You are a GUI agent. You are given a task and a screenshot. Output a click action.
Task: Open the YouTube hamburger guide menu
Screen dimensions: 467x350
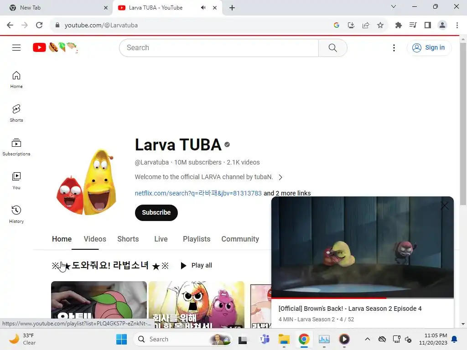16,47
